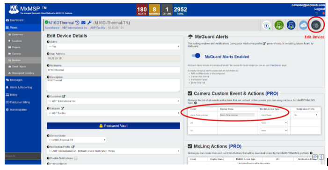Click the 8 Warnings counter

154,10
